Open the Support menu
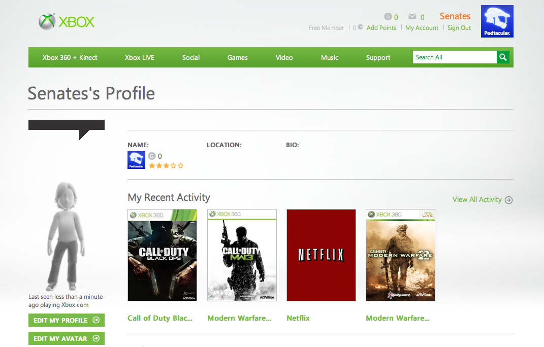 (378, 58)
